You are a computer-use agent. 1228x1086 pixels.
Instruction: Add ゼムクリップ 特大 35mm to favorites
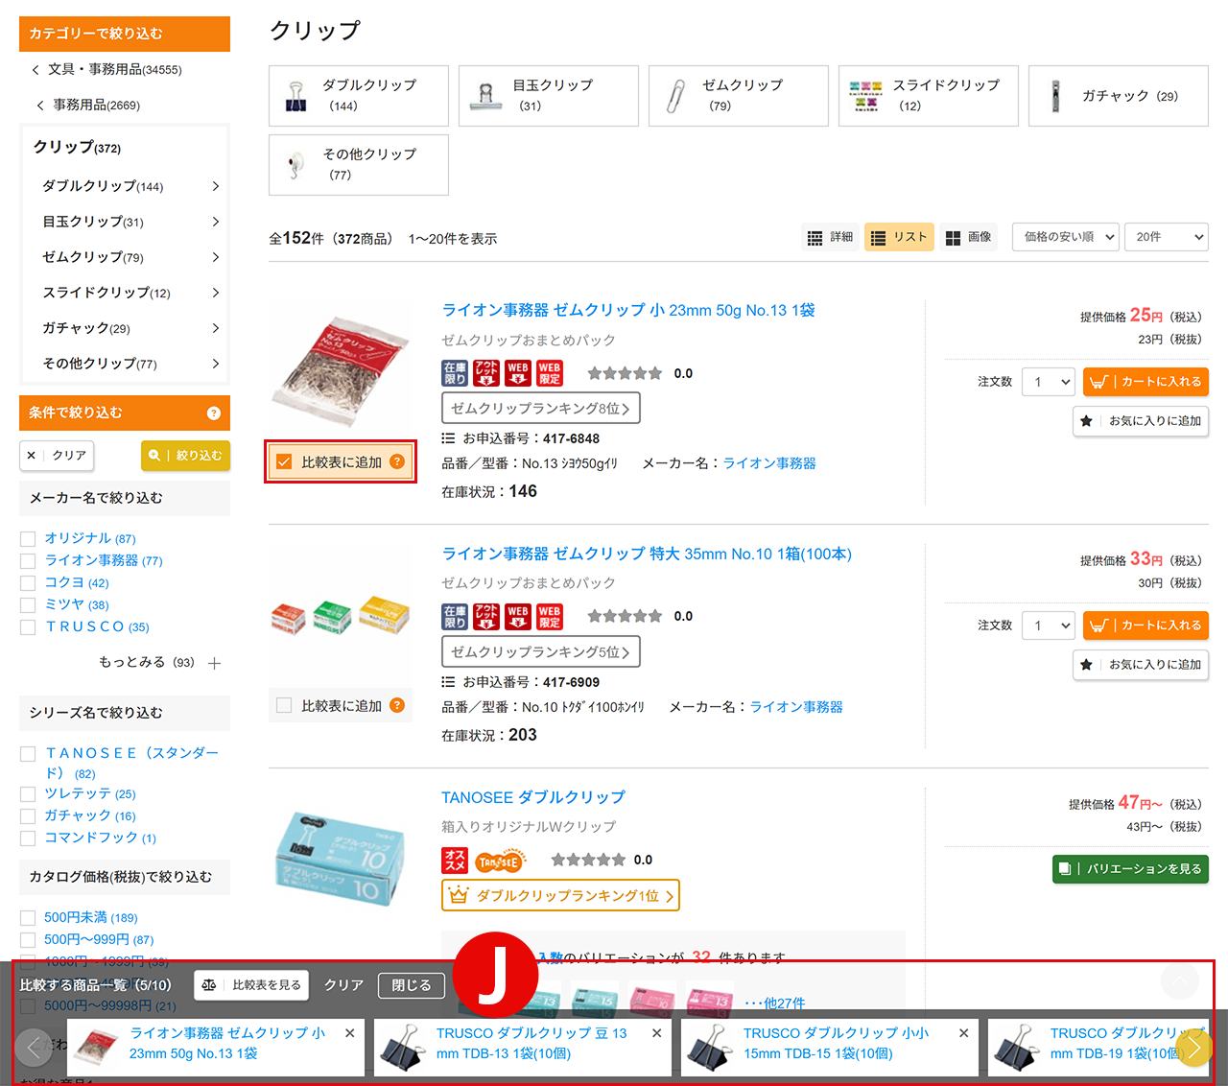pyautogui.click(x=1141, y=665)
